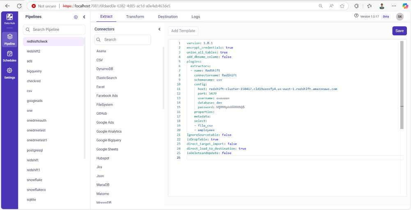Click the Beta badge
The height and width of the screenshot is (210, 411).
(386, 16)
